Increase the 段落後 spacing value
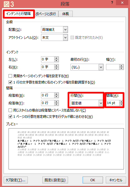The image size is (130, 187). (56, 102)
